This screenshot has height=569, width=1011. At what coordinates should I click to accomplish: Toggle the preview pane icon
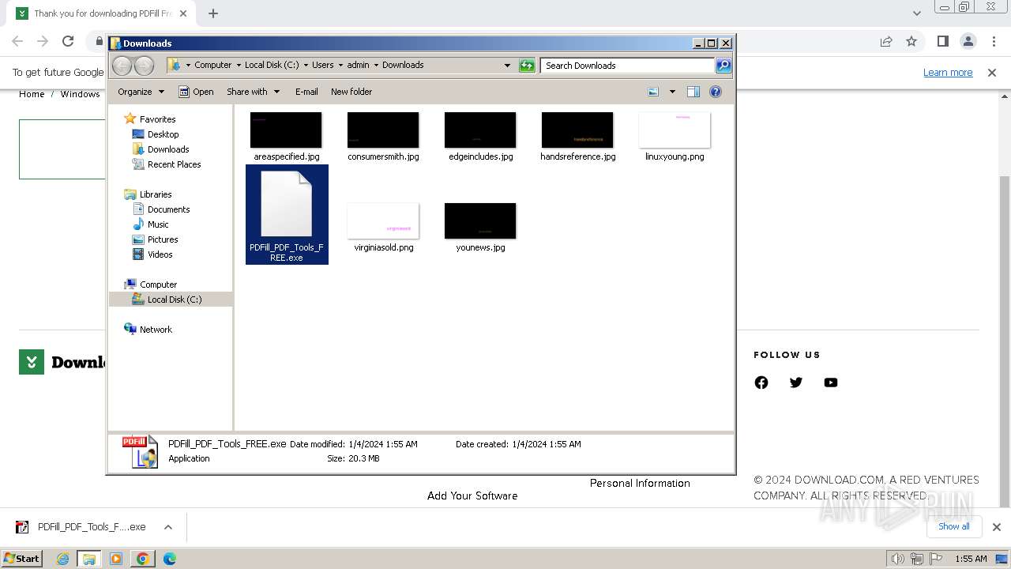693,92
